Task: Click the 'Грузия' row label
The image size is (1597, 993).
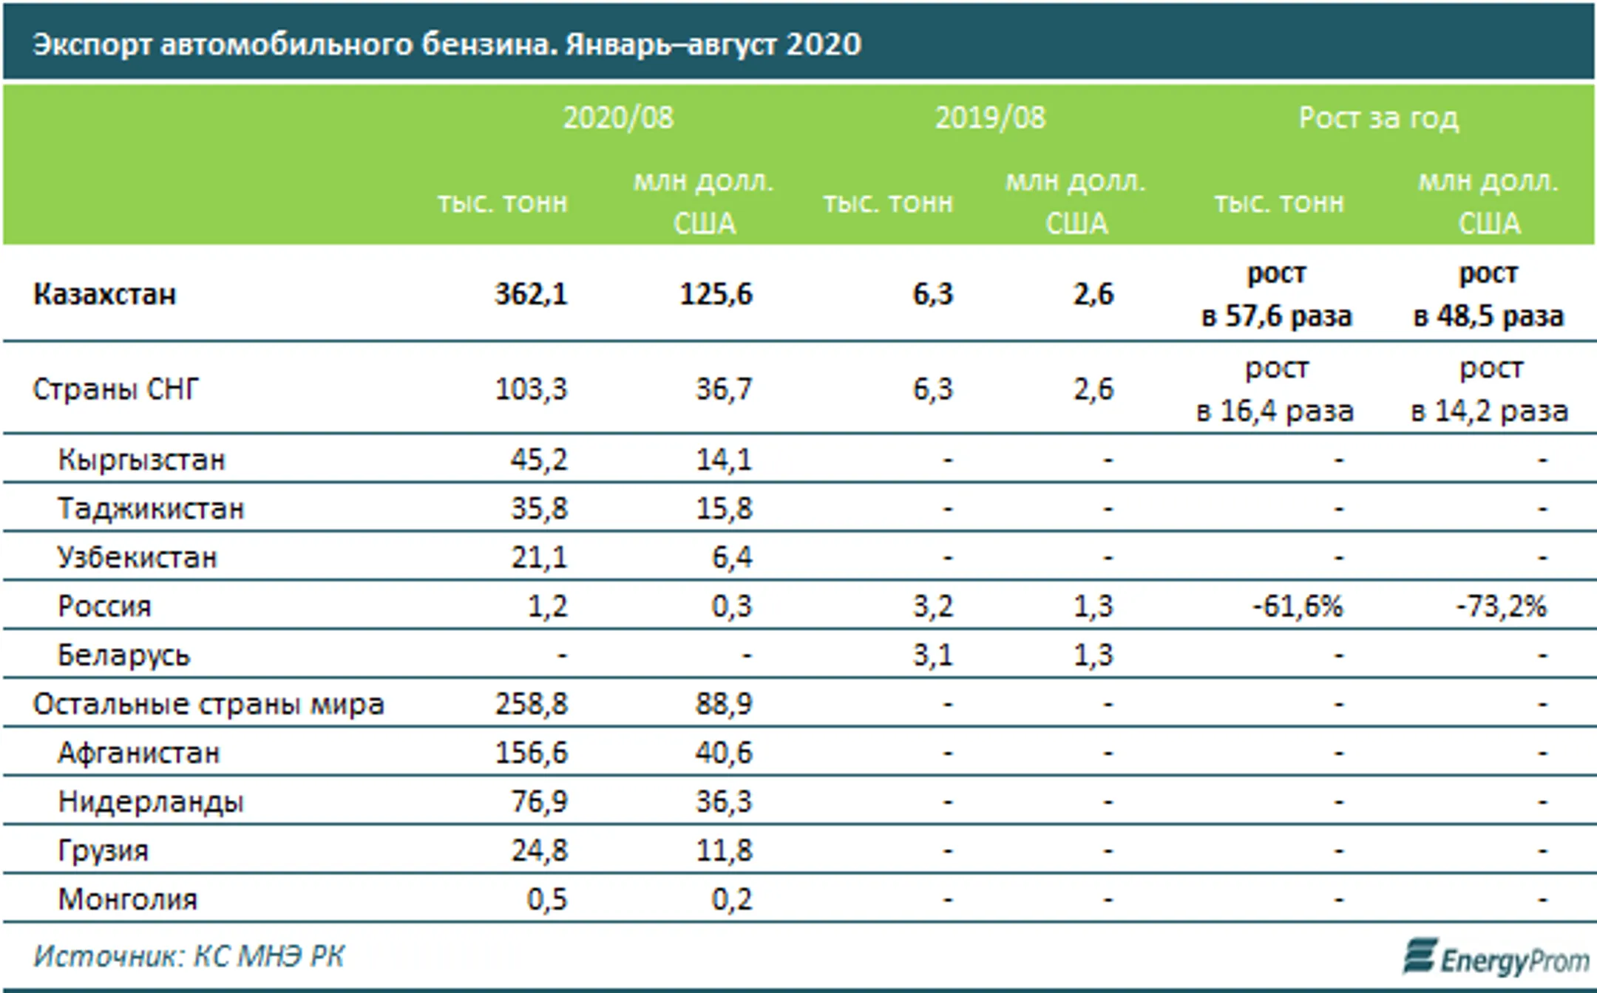Action: 104,850
